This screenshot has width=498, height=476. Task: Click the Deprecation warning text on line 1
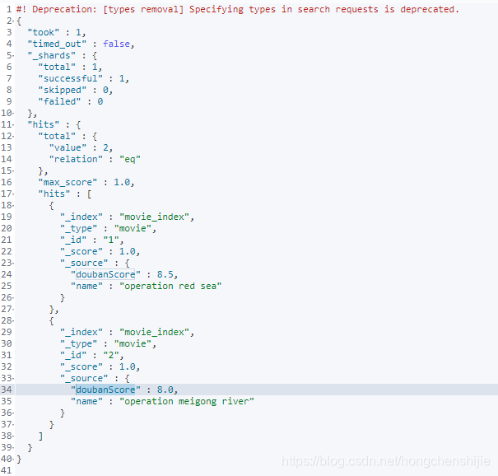point(238,10)
